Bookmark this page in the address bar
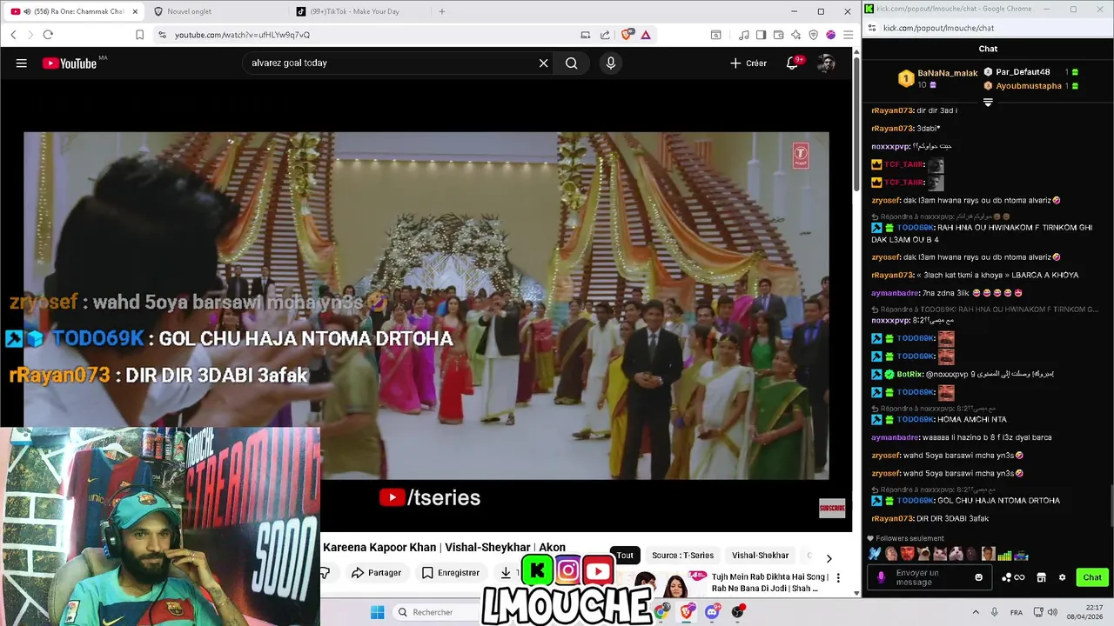Viewport: 1114px width, 626px height. (139, 35)
